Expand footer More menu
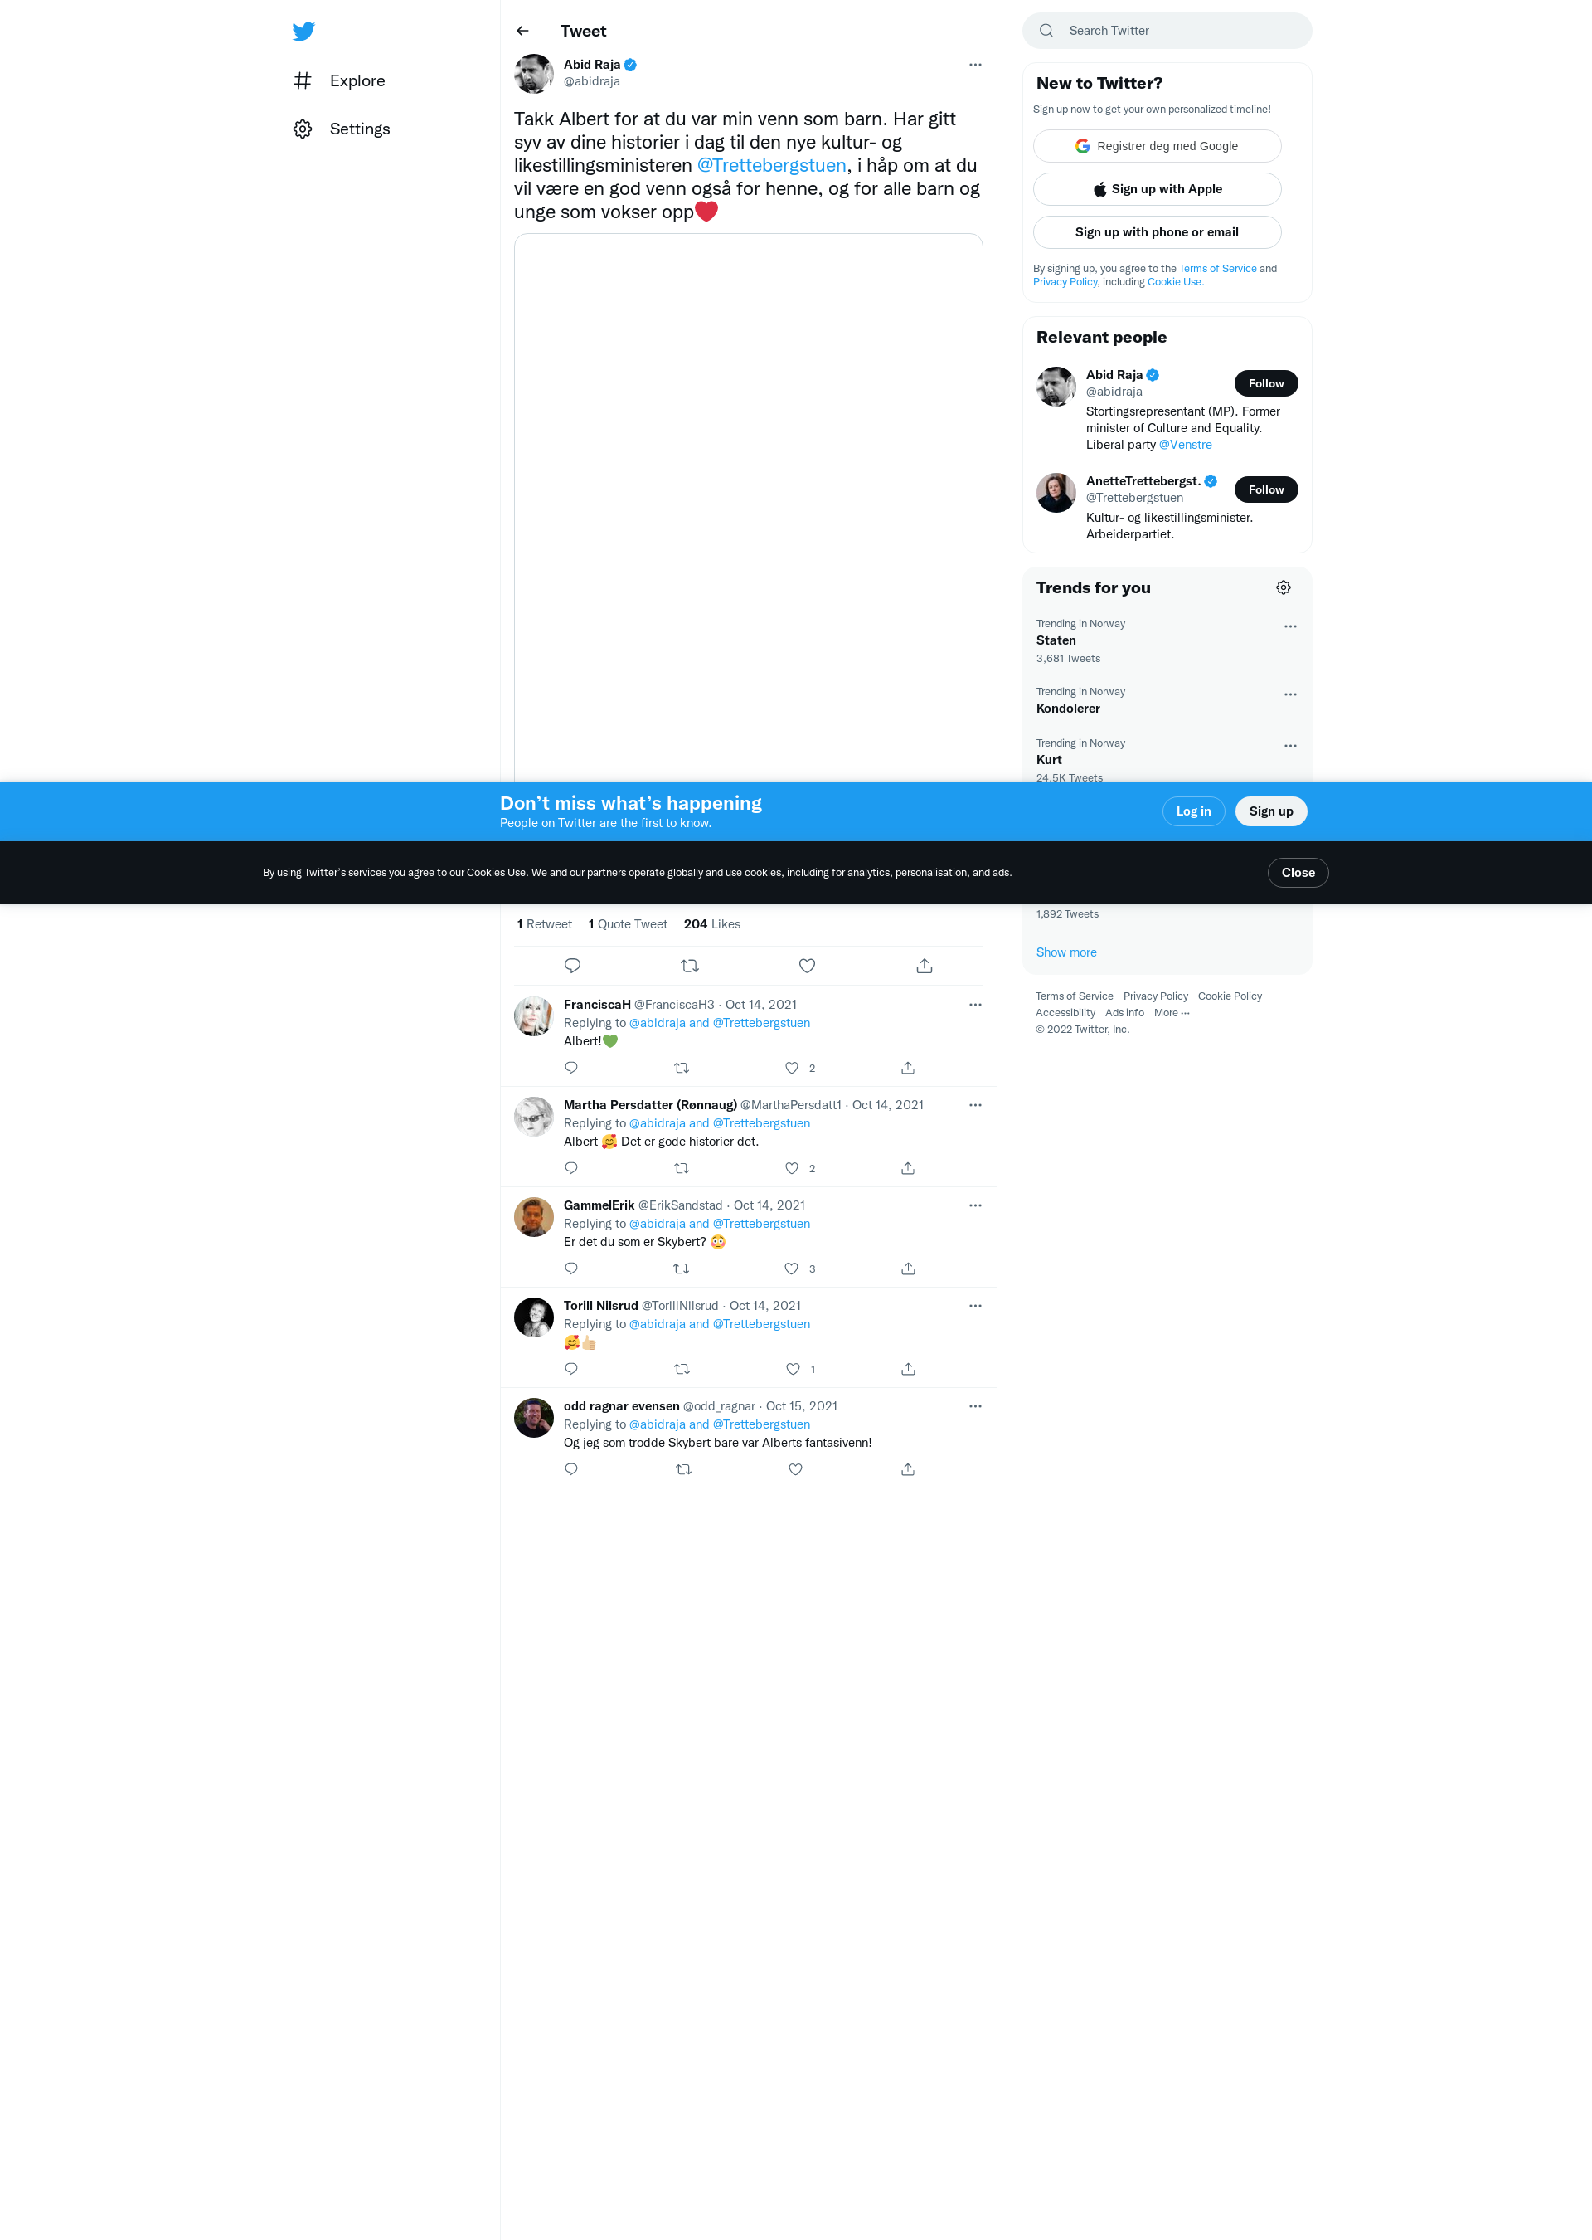This screenshot has height=2240, width=1592. 1172,1013
